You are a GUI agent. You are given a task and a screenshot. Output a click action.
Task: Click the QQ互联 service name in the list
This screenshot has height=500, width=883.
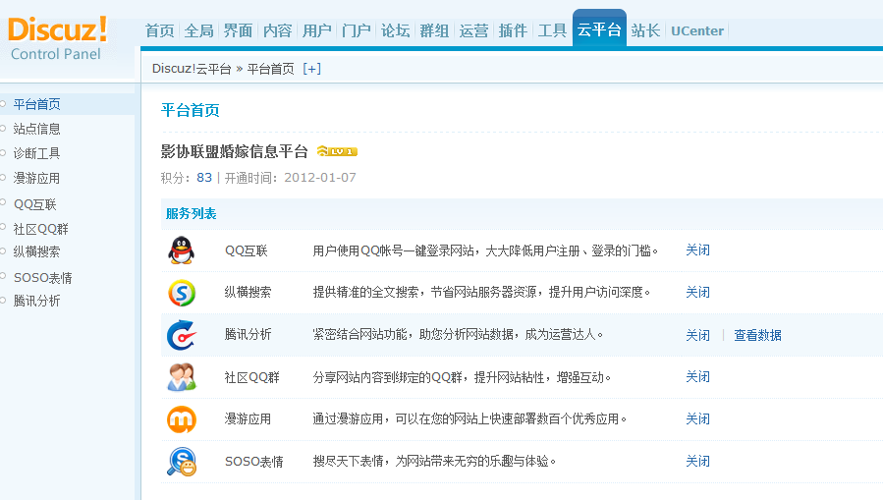[x=247, y=250]
